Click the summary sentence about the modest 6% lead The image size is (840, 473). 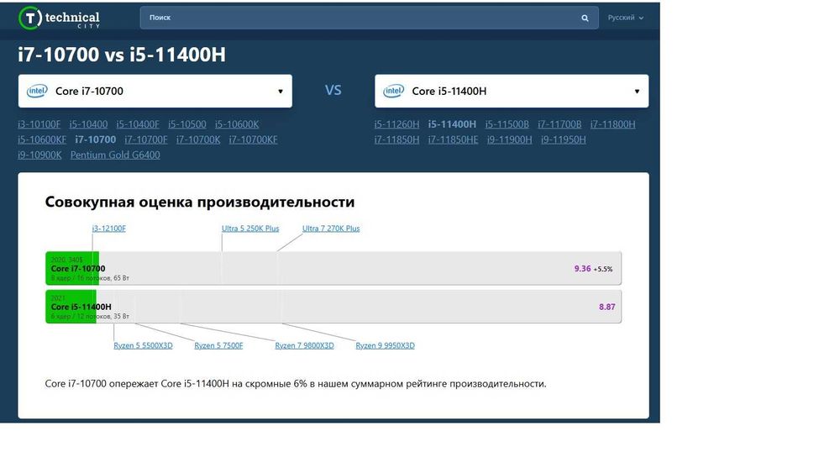click(x=296, y=384)
